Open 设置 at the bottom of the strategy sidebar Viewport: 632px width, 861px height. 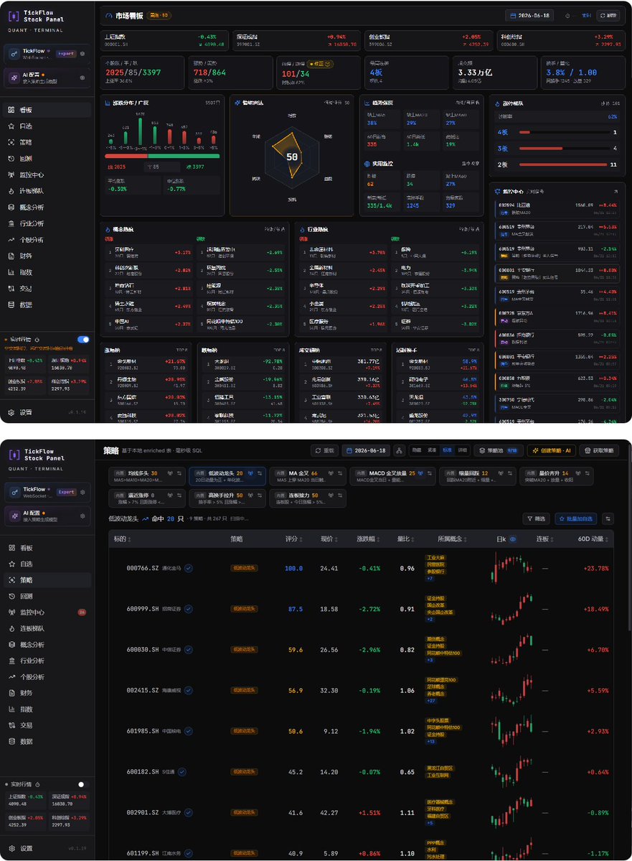(x=26, y=848)
